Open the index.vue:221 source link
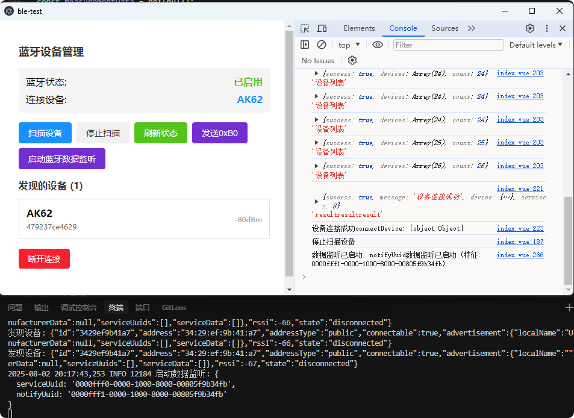Viewport: 574px width, 418px height. [x=520, y=189]
